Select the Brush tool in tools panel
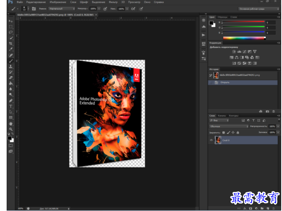The image size is (282, 211). [11, 61]
